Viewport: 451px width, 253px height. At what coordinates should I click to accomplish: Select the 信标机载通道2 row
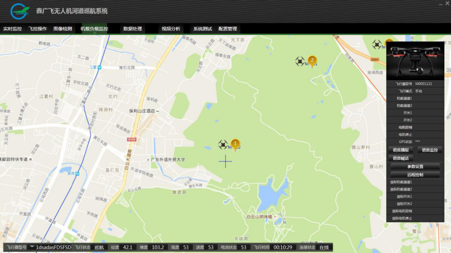click(415, 189)
